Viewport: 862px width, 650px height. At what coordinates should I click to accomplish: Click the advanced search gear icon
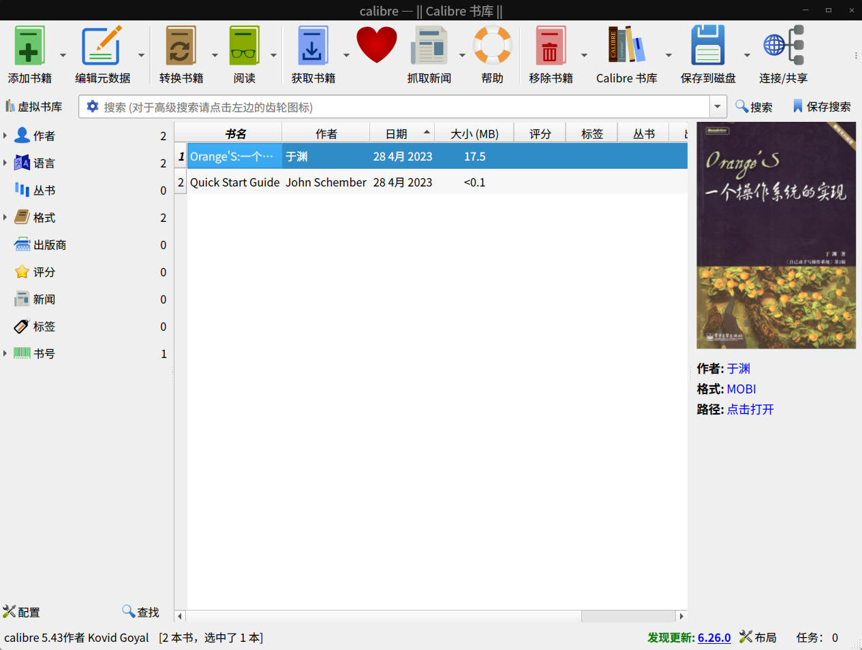[x=92, y=107]
